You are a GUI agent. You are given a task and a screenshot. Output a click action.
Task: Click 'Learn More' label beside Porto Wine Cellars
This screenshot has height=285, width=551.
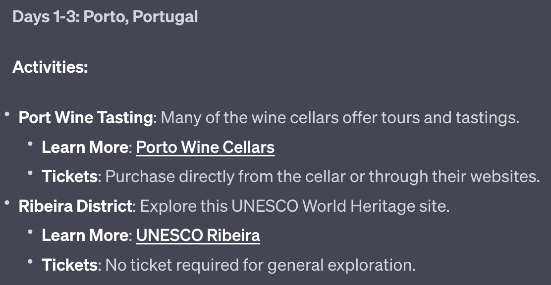click(84, 147)
